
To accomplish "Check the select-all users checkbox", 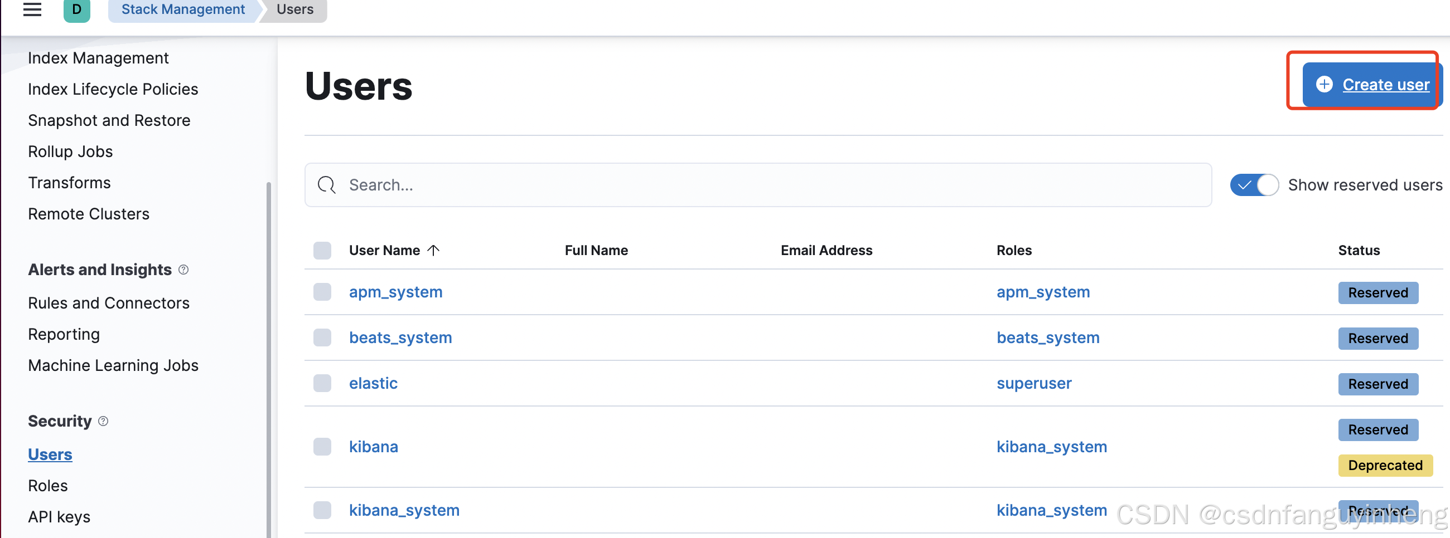I will tap(322, 250).
